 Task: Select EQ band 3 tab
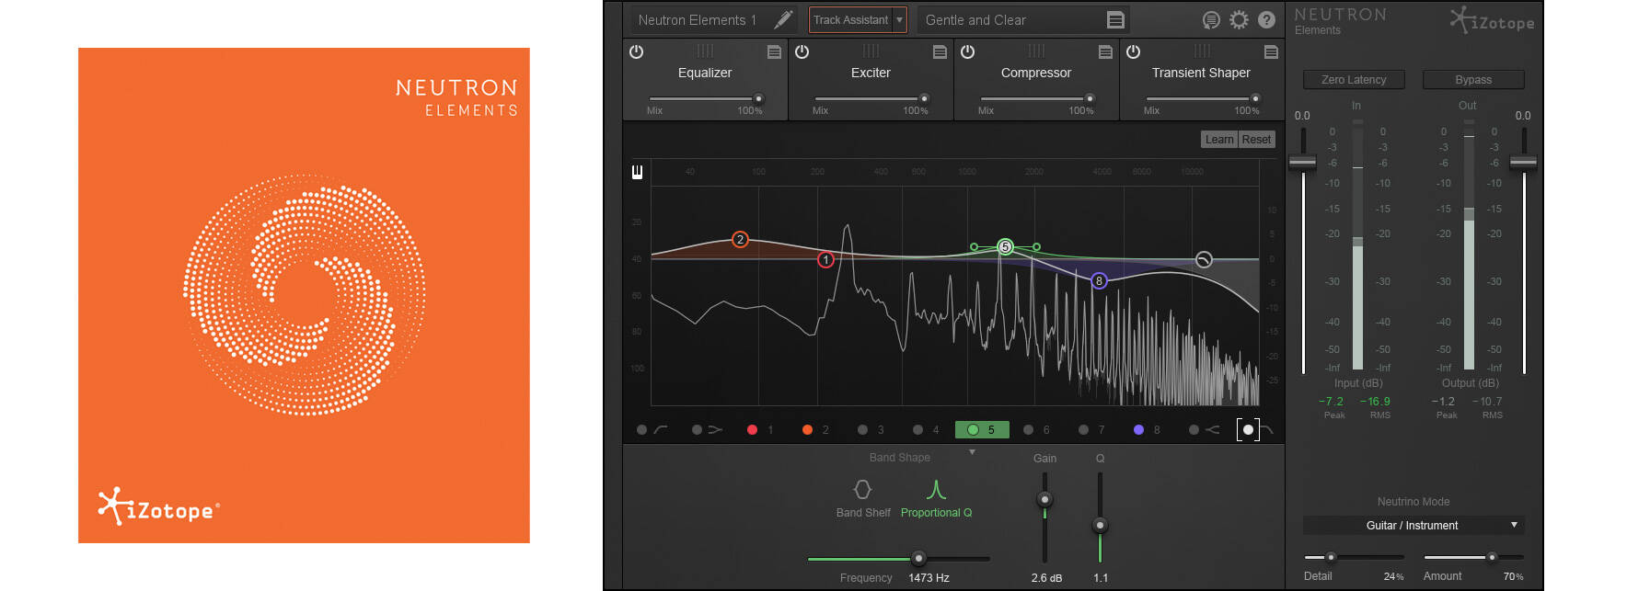point(871,430)
